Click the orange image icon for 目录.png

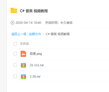[23, 54]
